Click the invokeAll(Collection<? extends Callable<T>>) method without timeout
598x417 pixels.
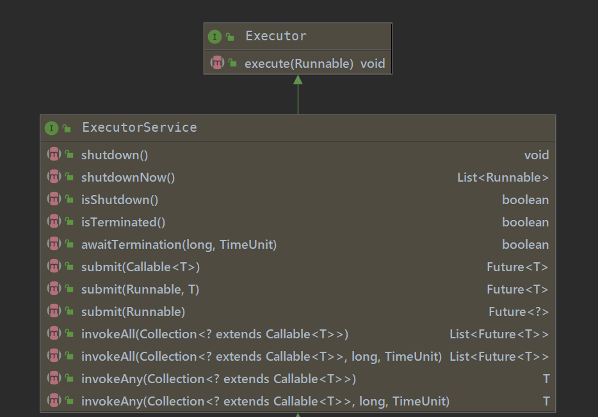coord(214,334)
